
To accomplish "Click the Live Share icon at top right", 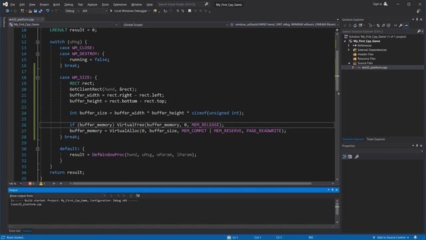I will [x=419, y=11].
